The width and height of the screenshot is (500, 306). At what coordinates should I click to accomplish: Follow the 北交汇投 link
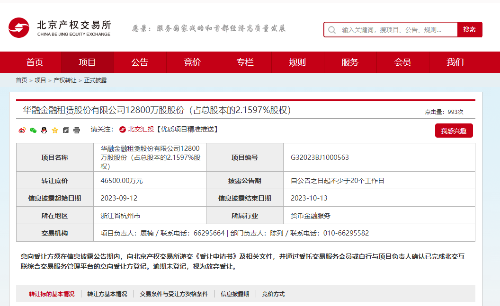pos(137,130)
